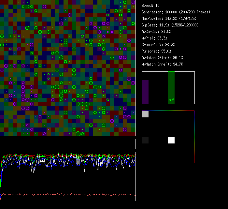Click the Purebred percentage label
Screen dimensions: 228x209
click(x=156, y=51)
